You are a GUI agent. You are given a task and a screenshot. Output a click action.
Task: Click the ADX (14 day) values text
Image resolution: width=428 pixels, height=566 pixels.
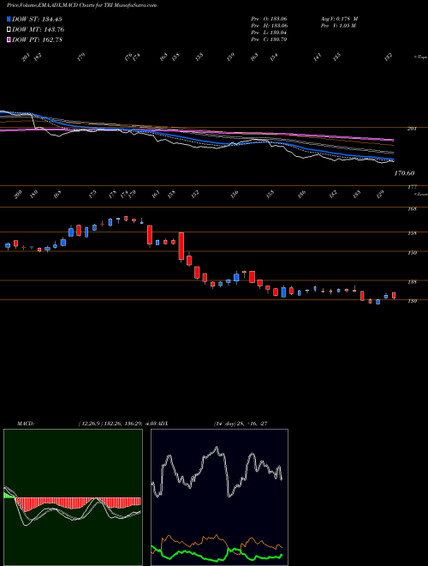241,424
